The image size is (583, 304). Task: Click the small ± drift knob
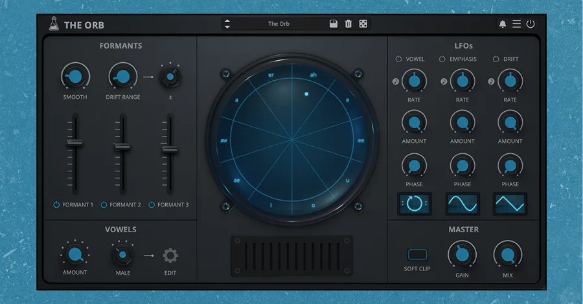click(x=170, y=76)
